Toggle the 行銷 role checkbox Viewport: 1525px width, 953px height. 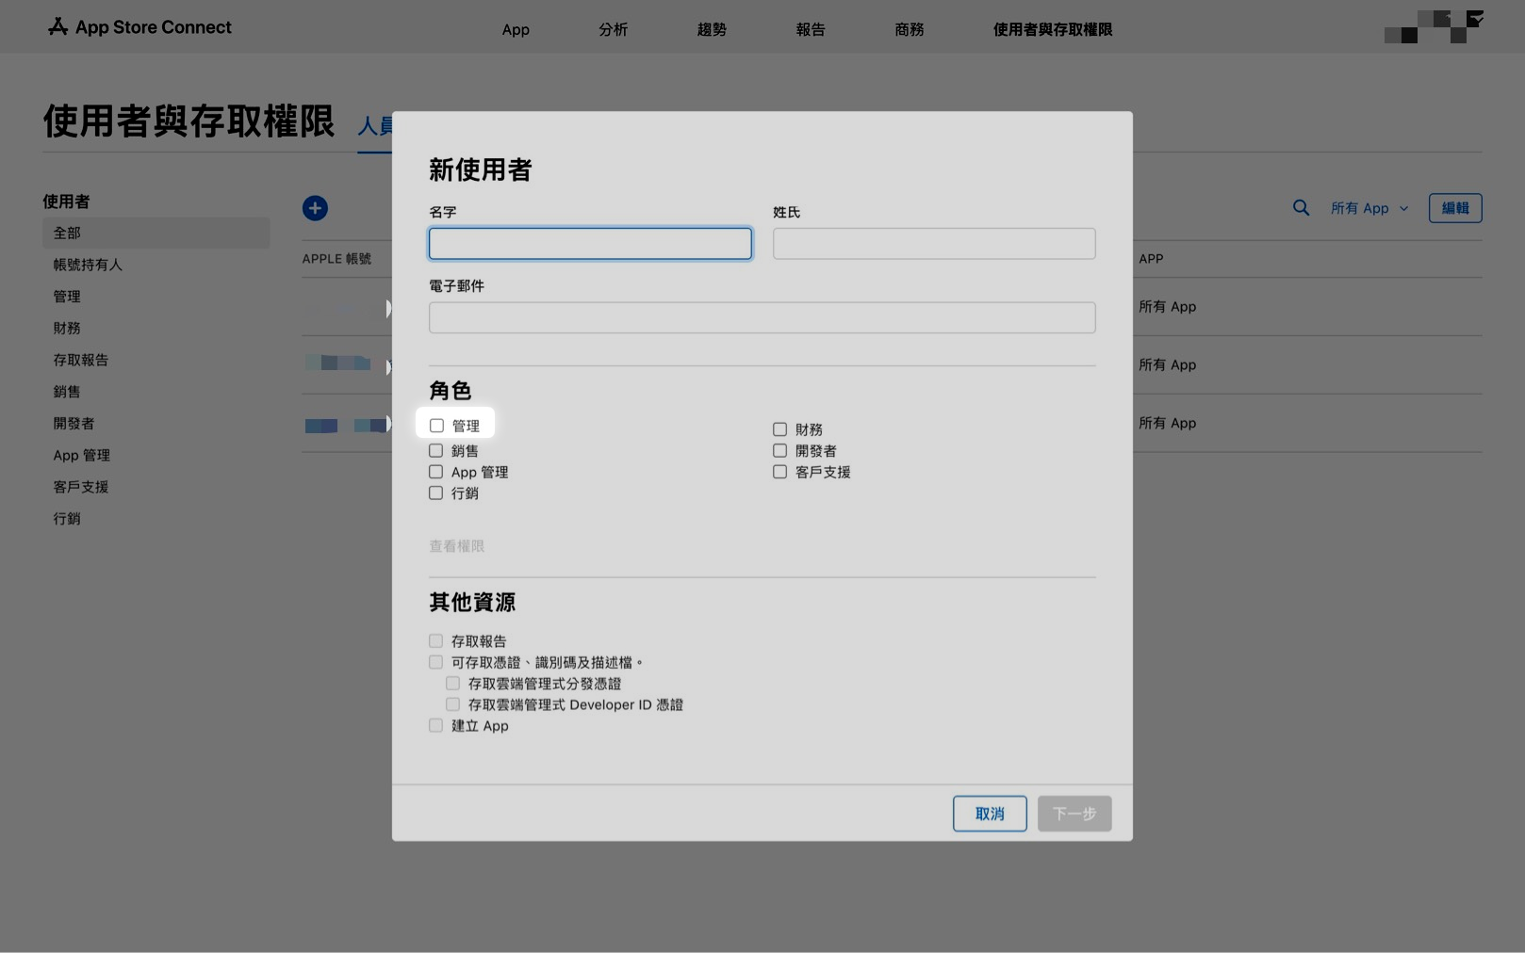click(x=435, y=493)
